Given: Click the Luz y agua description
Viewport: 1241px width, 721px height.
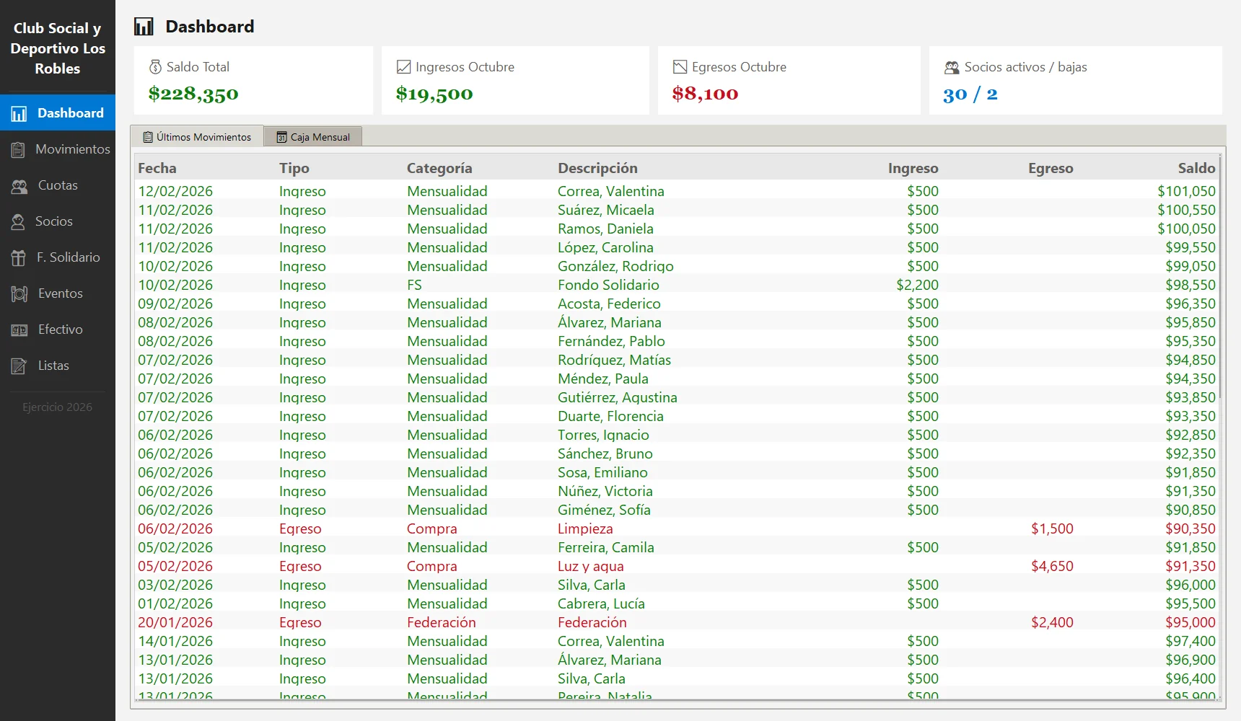Looking at the screenshot, I should click(591, 566).
